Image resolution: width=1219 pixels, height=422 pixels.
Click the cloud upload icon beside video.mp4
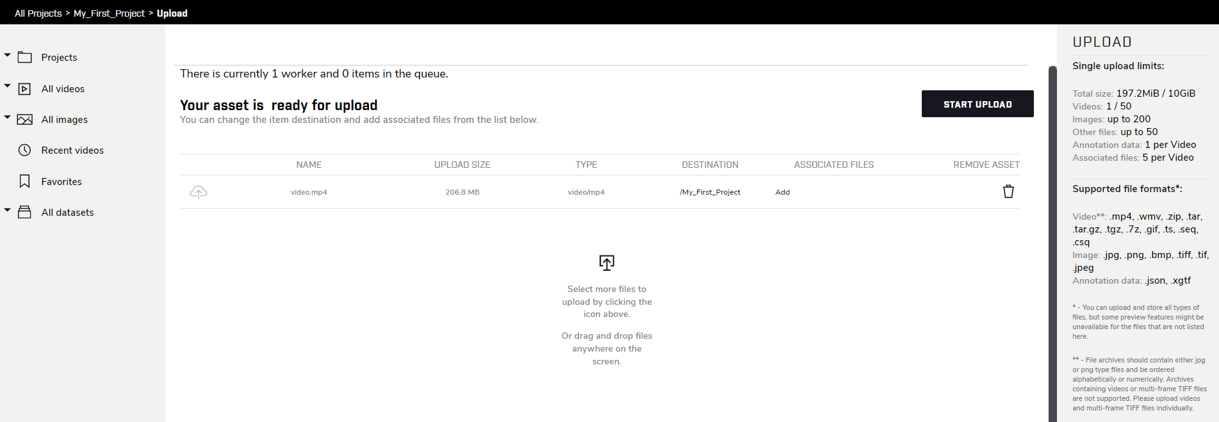click(199, 192)
